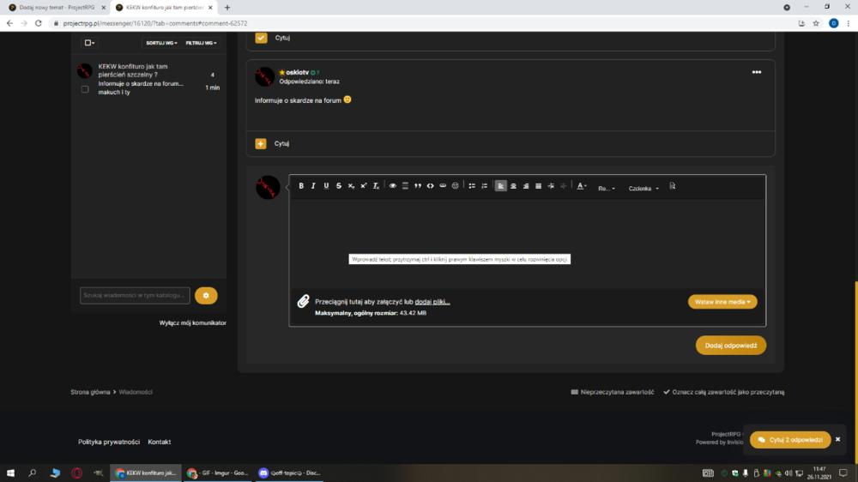This screenshot has width=858, height=482.
Task: Insert a quote block
Action: (418, 186)
